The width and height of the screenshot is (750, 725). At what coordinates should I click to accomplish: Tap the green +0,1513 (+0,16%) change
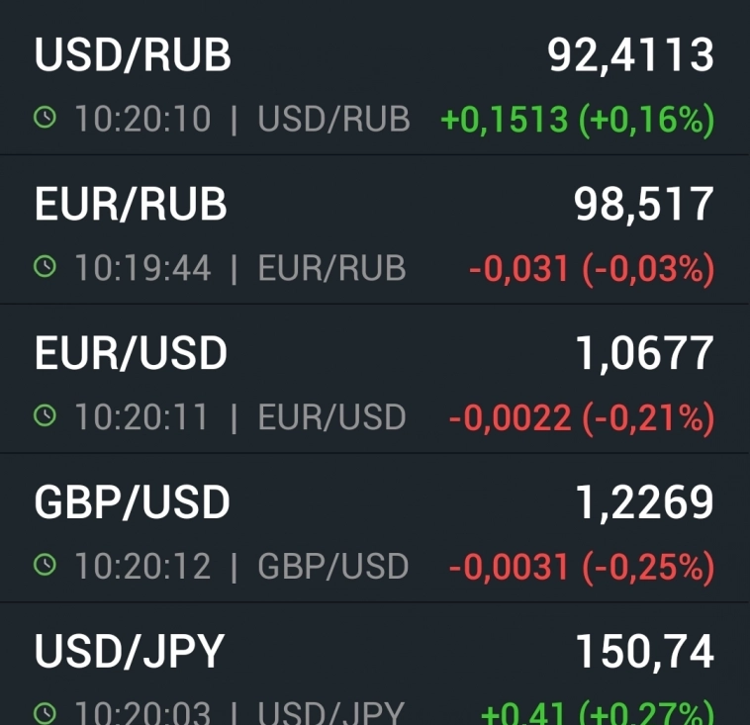577,120
